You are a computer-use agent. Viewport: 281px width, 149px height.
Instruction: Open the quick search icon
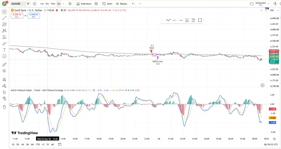[275, 4]
